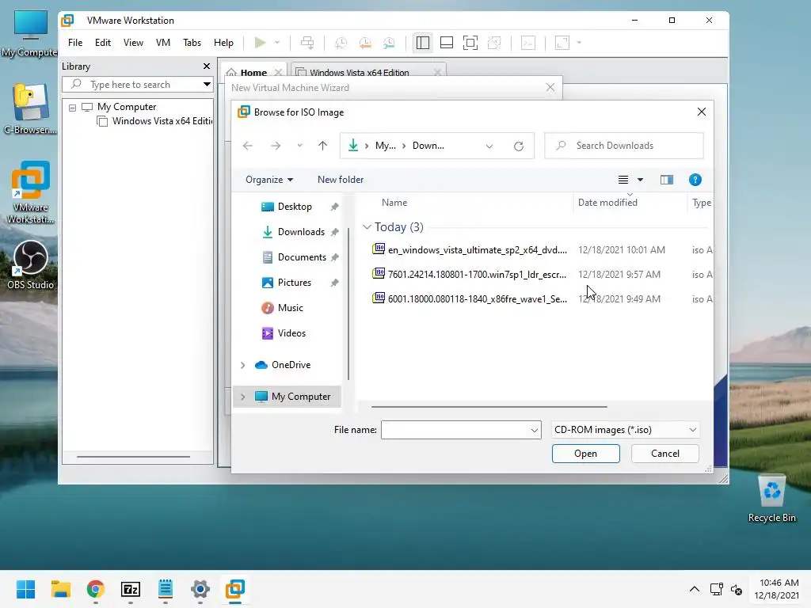Click the stretch guest toolbar icon

562,43
